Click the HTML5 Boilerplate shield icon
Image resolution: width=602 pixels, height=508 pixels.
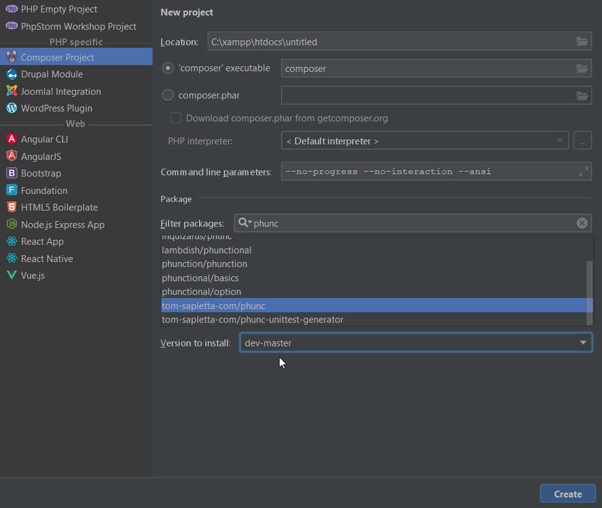[12, 207]
